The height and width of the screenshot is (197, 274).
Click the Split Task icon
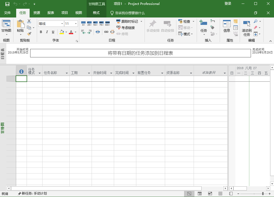coord(98,32)
